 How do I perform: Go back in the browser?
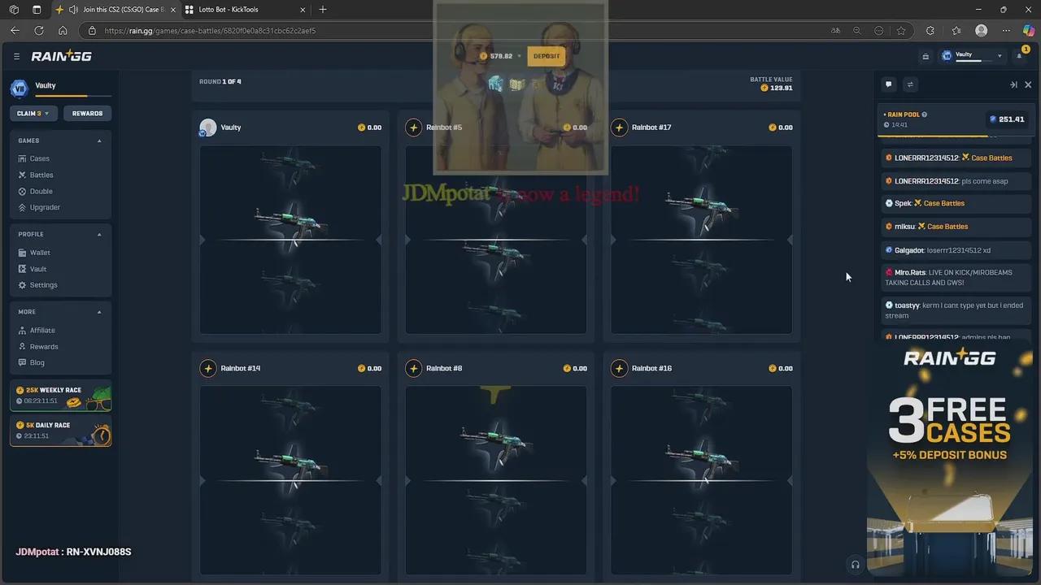[15, 30]
